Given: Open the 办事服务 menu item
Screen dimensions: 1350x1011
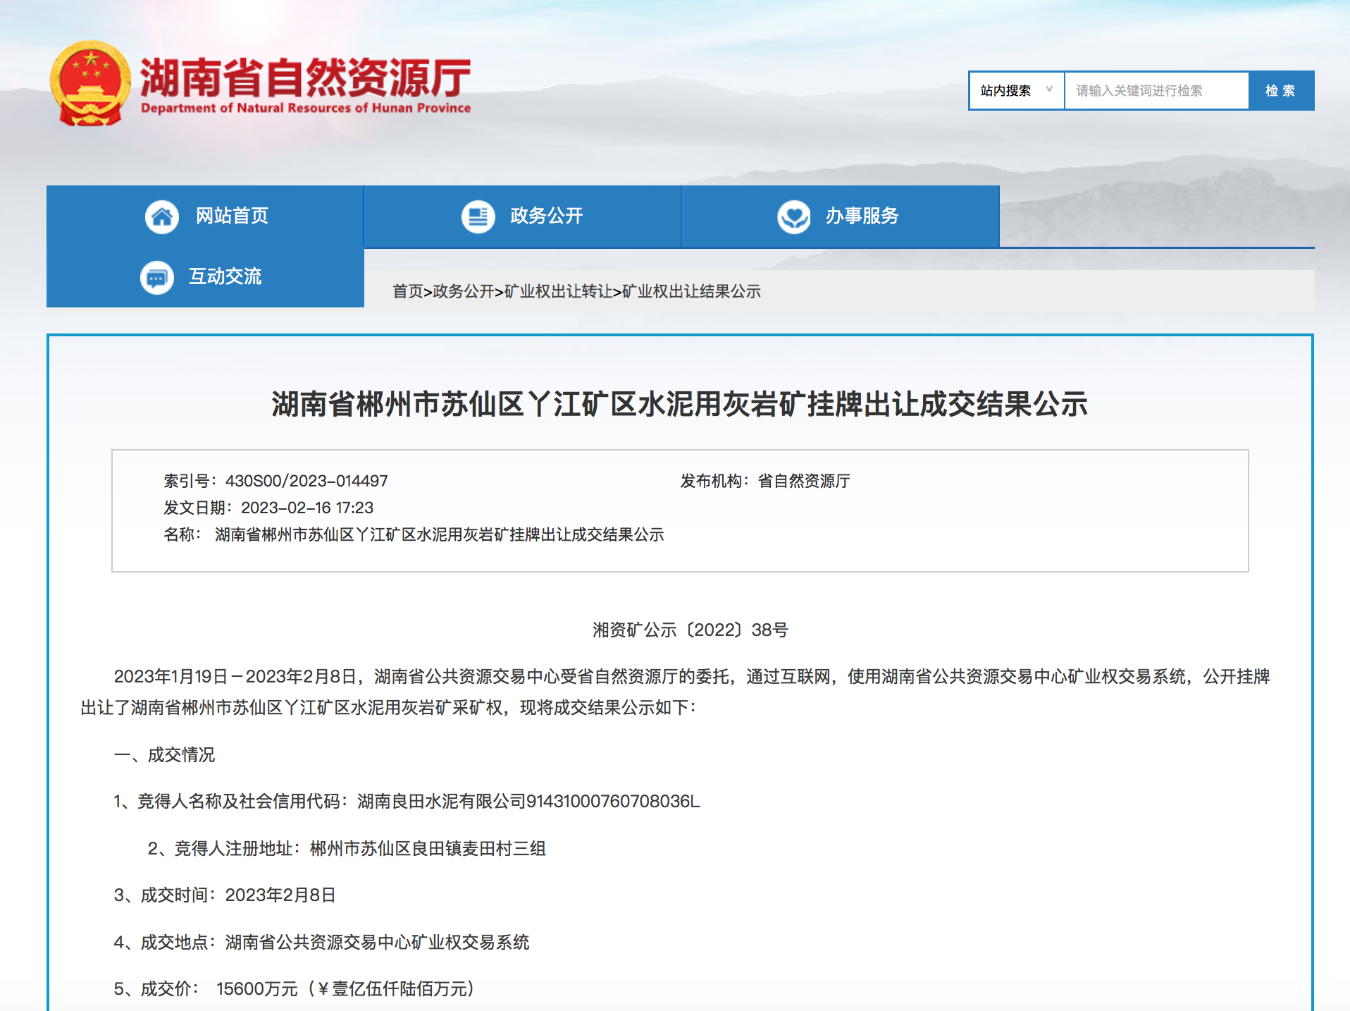Looking at the screenshot, I should (841, 216).
